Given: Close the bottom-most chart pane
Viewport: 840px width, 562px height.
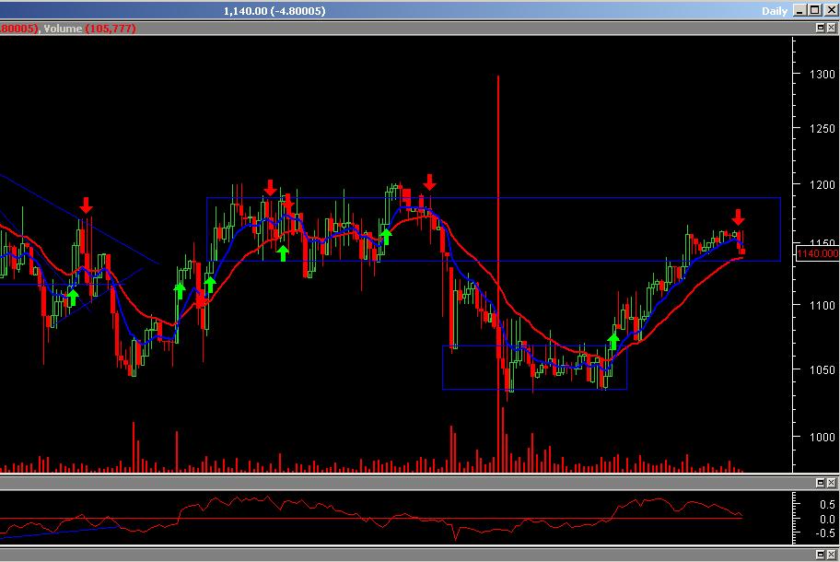Looking at the screenshot, I should click(x=831, y=554).
